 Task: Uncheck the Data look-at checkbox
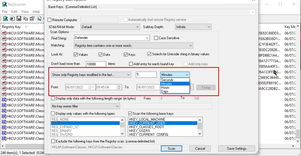(x=100, y=55)
